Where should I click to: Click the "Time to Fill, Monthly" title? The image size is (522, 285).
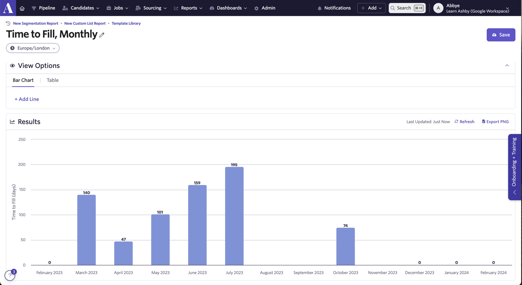tap(52, 34)
